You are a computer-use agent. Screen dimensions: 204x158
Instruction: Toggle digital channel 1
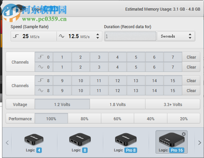coord(62,57)
